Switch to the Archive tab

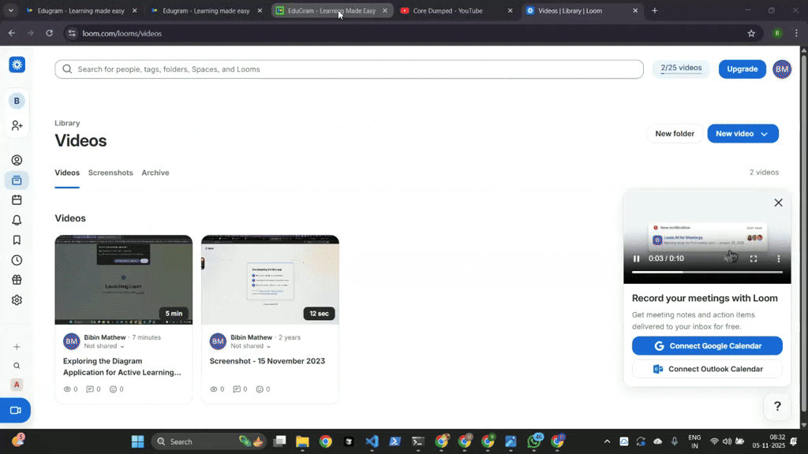(x=155, y=173)
